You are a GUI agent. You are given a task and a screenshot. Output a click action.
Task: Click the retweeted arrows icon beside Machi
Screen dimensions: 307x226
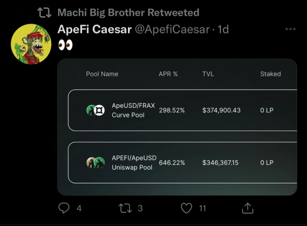pyautogui.click(x=45, y=12)
